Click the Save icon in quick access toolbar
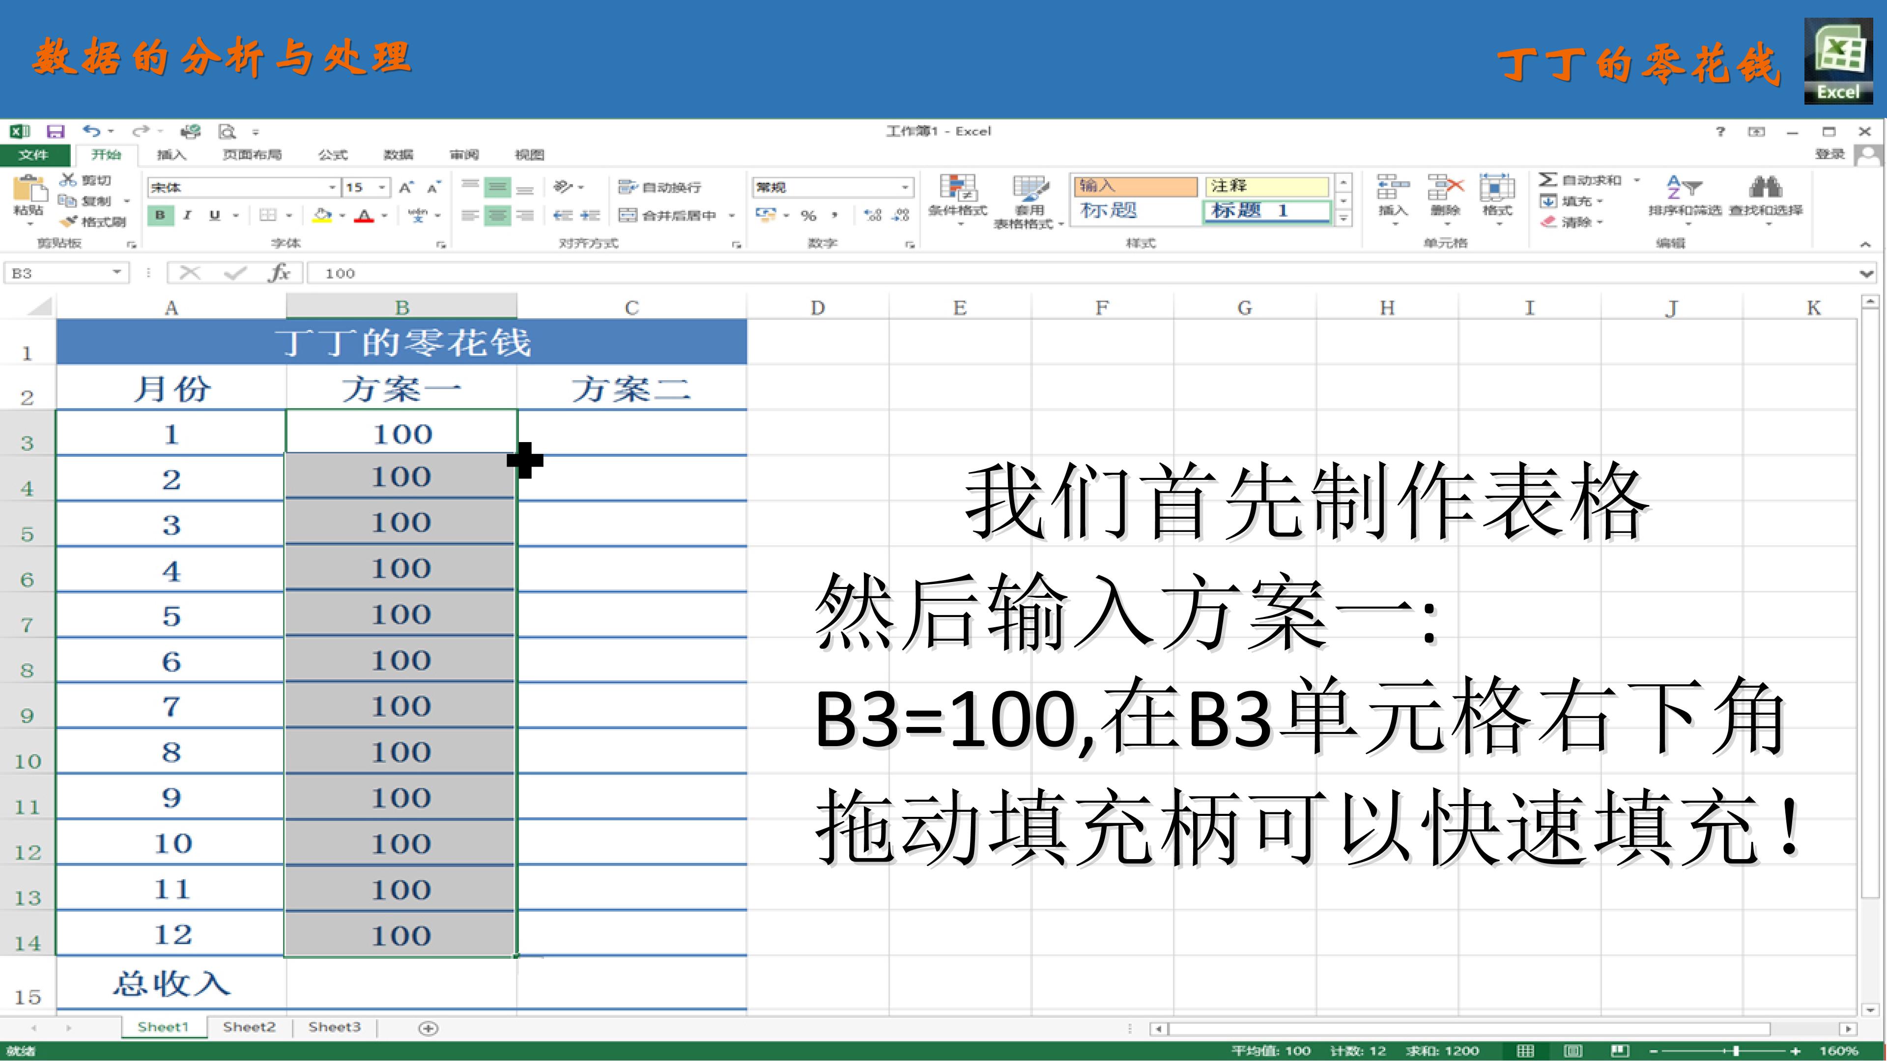This screenshot has height=1061, width=1887. tap(56, 132)
